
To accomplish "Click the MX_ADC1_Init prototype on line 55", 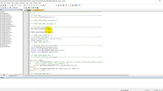I will click(45, 52).
